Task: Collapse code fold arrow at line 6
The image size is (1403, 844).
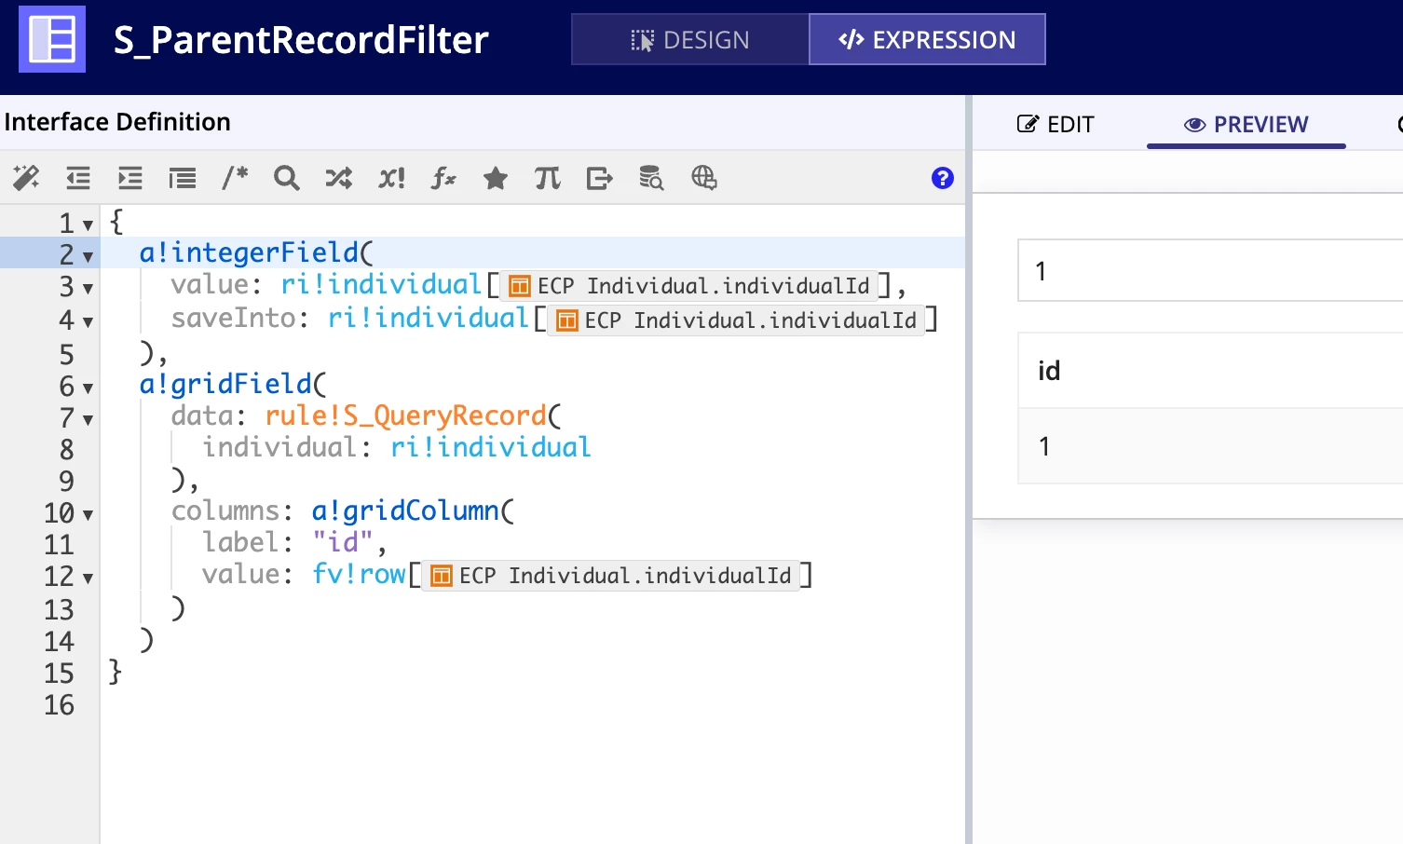Action: 88,388
